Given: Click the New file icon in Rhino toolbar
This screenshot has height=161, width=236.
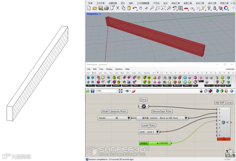Looking at the screenshot, I should click(89, 8).
